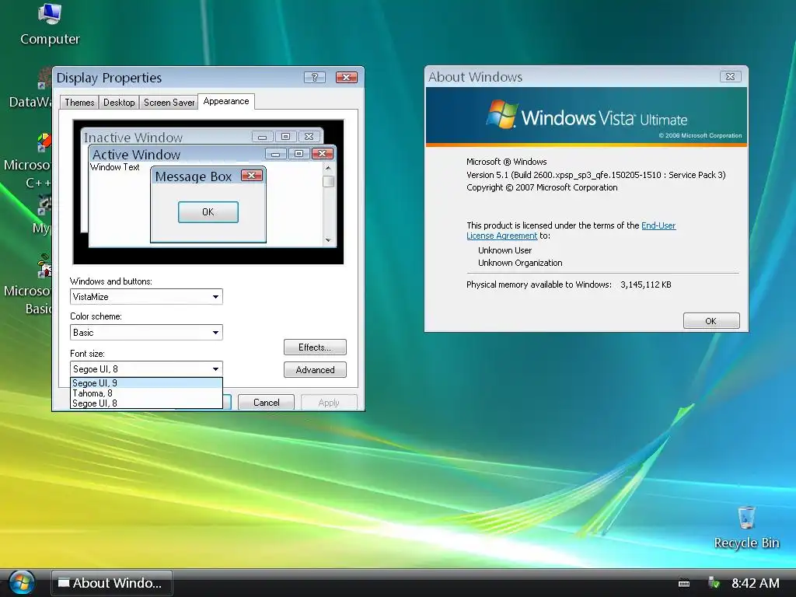The image size is (796, 597).
Task: Open the Color scheme dropdown
Action: (x=146, y=333)
